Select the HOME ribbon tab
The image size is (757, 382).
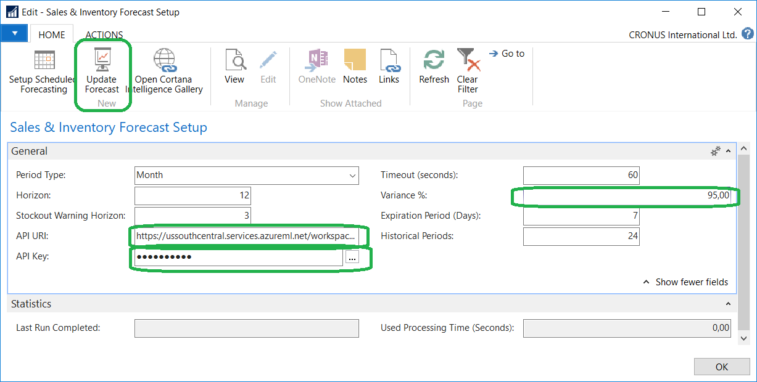pyautogui.click(x=52, y=35)
